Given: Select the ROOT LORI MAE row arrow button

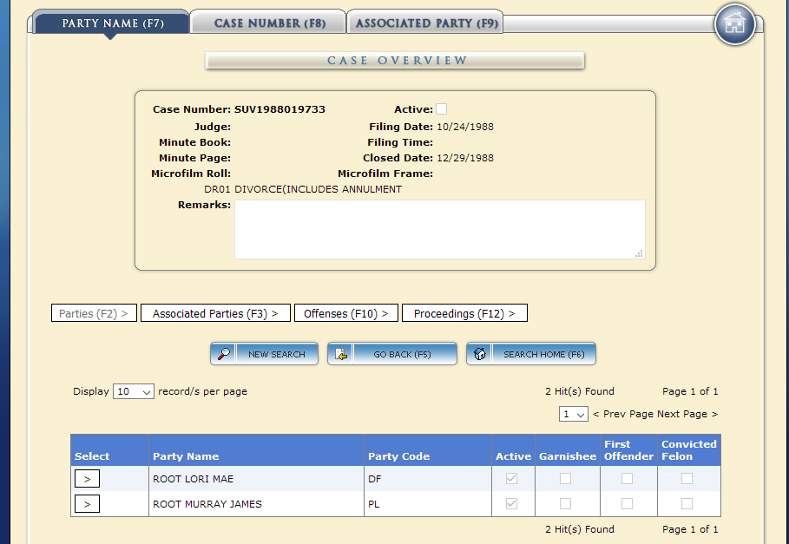Looking at the screenshot, I should coord(87,479).
